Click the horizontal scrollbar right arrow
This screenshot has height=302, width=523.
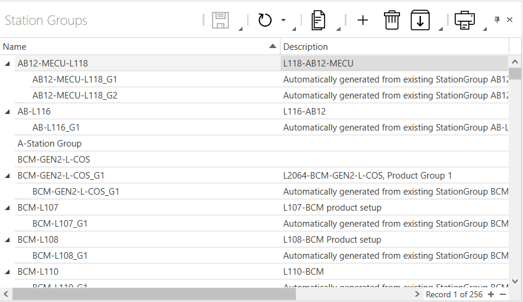(417, 294)
